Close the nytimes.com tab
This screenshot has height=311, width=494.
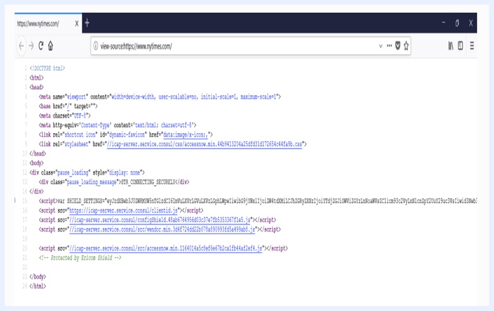click(77, 23)
